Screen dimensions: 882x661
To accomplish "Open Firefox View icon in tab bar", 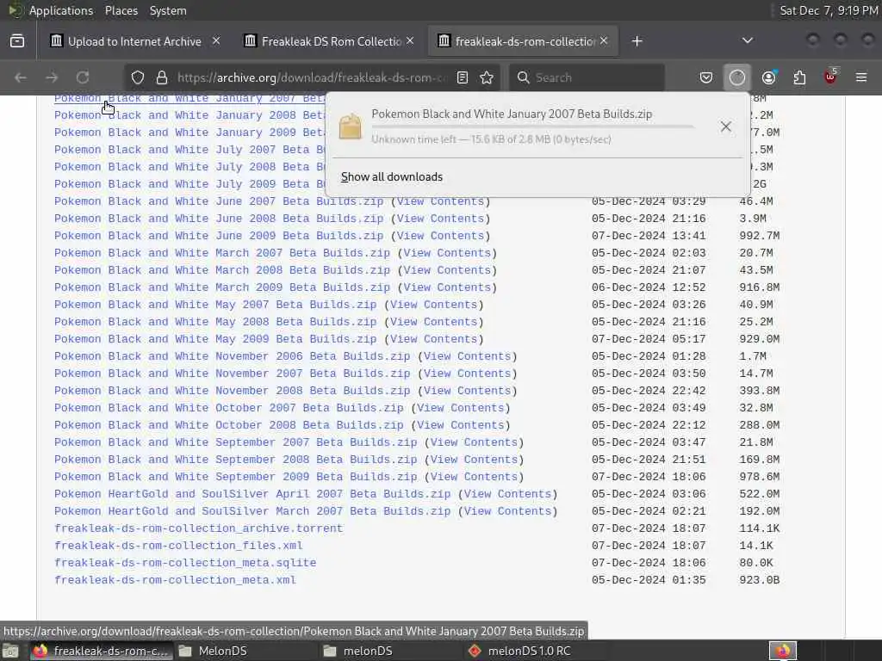I will [x=17, y=41].
